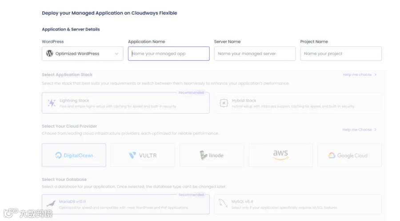Image resolution: width=400 pixels, height=221 pixels.
Task: Click the Google Cloud logo icon
Action: 332,155
